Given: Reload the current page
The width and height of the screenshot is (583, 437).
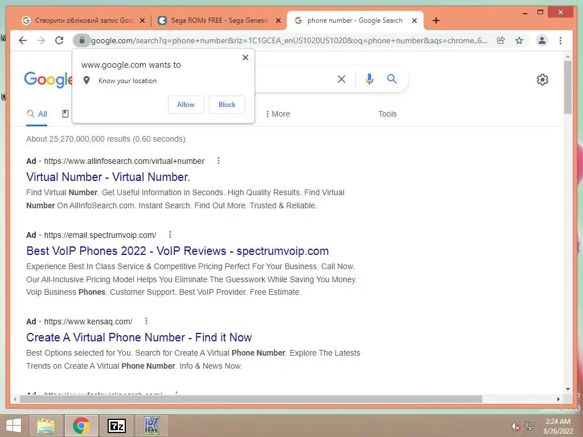Looking at the screenshot, I should click(x=59, y=40).
